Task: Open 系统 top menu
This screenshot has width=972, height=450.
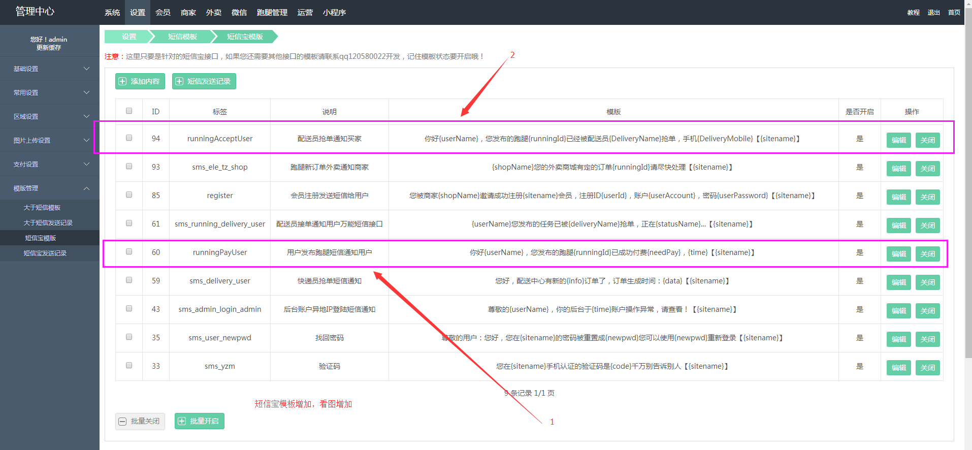Action: 112,12
